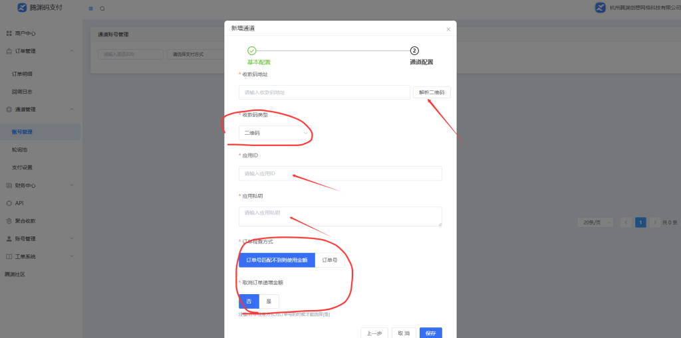
Task: Click the 解析二维码 button
Action: click(x=432, y=92)
